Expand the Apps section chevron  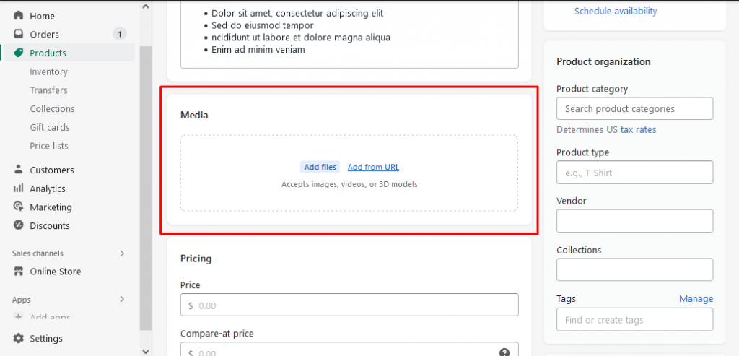point(122,299)
